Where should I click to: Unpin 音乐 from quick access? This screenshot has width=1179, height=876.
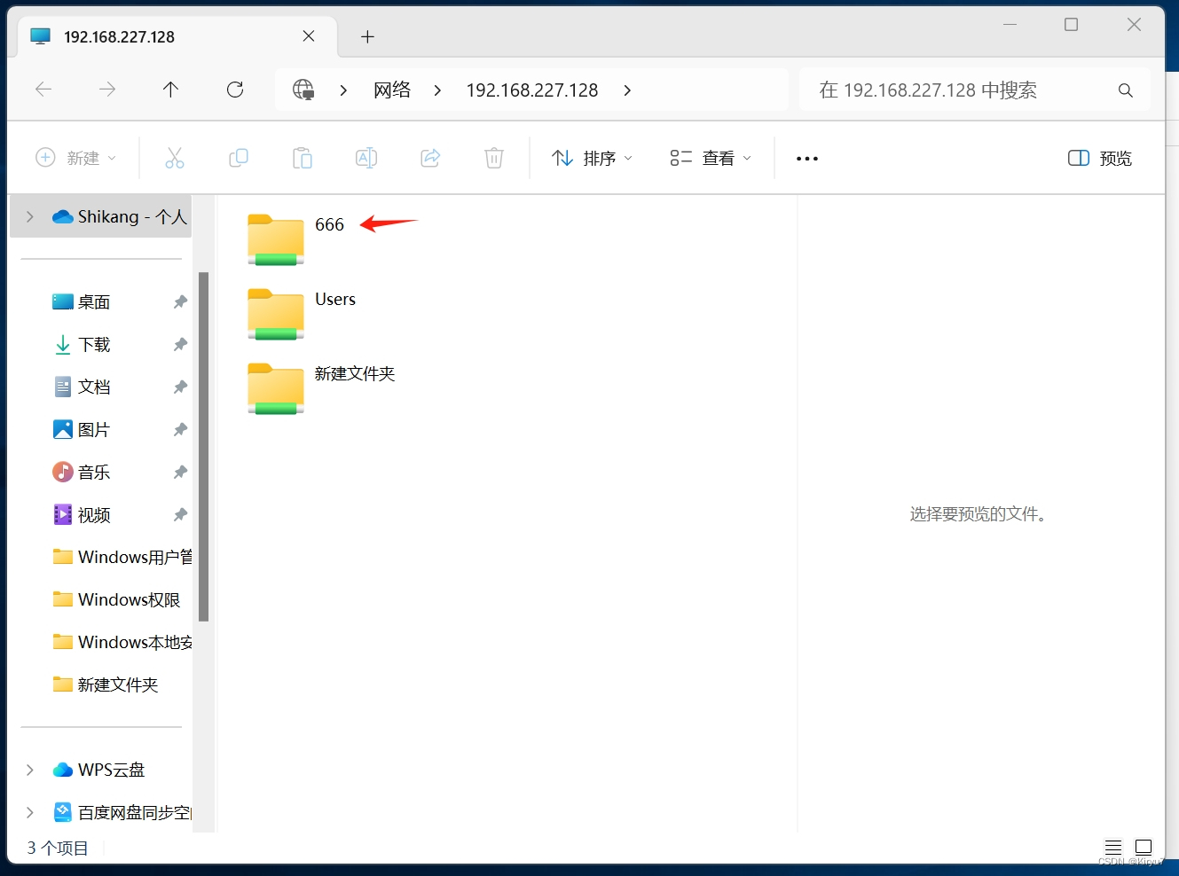(180, 473)
